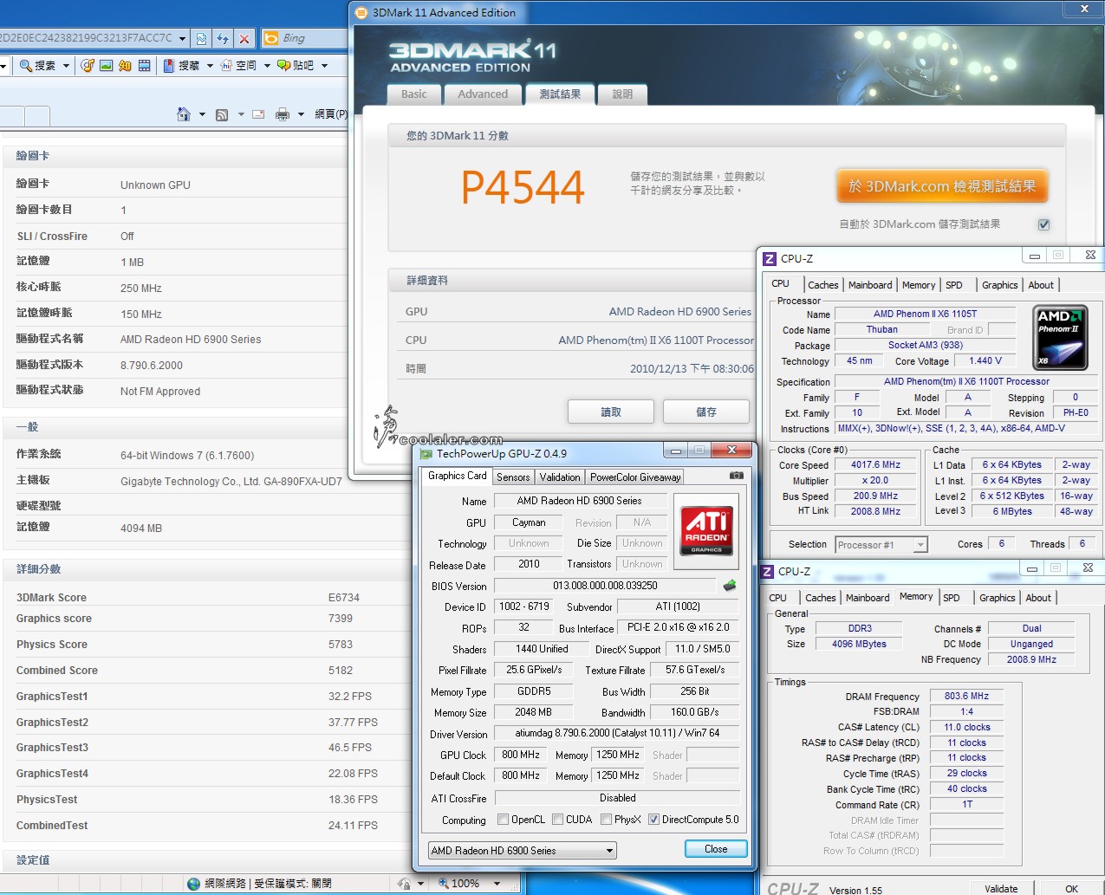The width and height of the screenshot is (1105, 895).
Task: Click the 儲存 save button in 3DMark
Action: (706, 412)
